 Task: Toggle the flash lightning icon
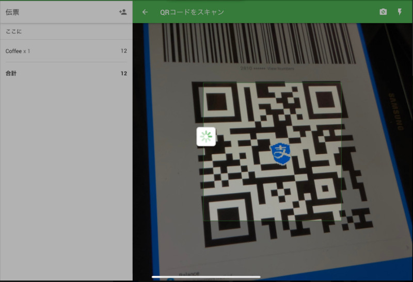[400, 12]
